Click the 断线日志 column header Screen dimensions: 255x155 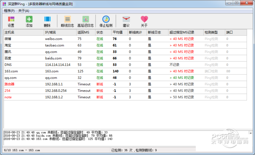pyautogui.click(x=157, y=32)
